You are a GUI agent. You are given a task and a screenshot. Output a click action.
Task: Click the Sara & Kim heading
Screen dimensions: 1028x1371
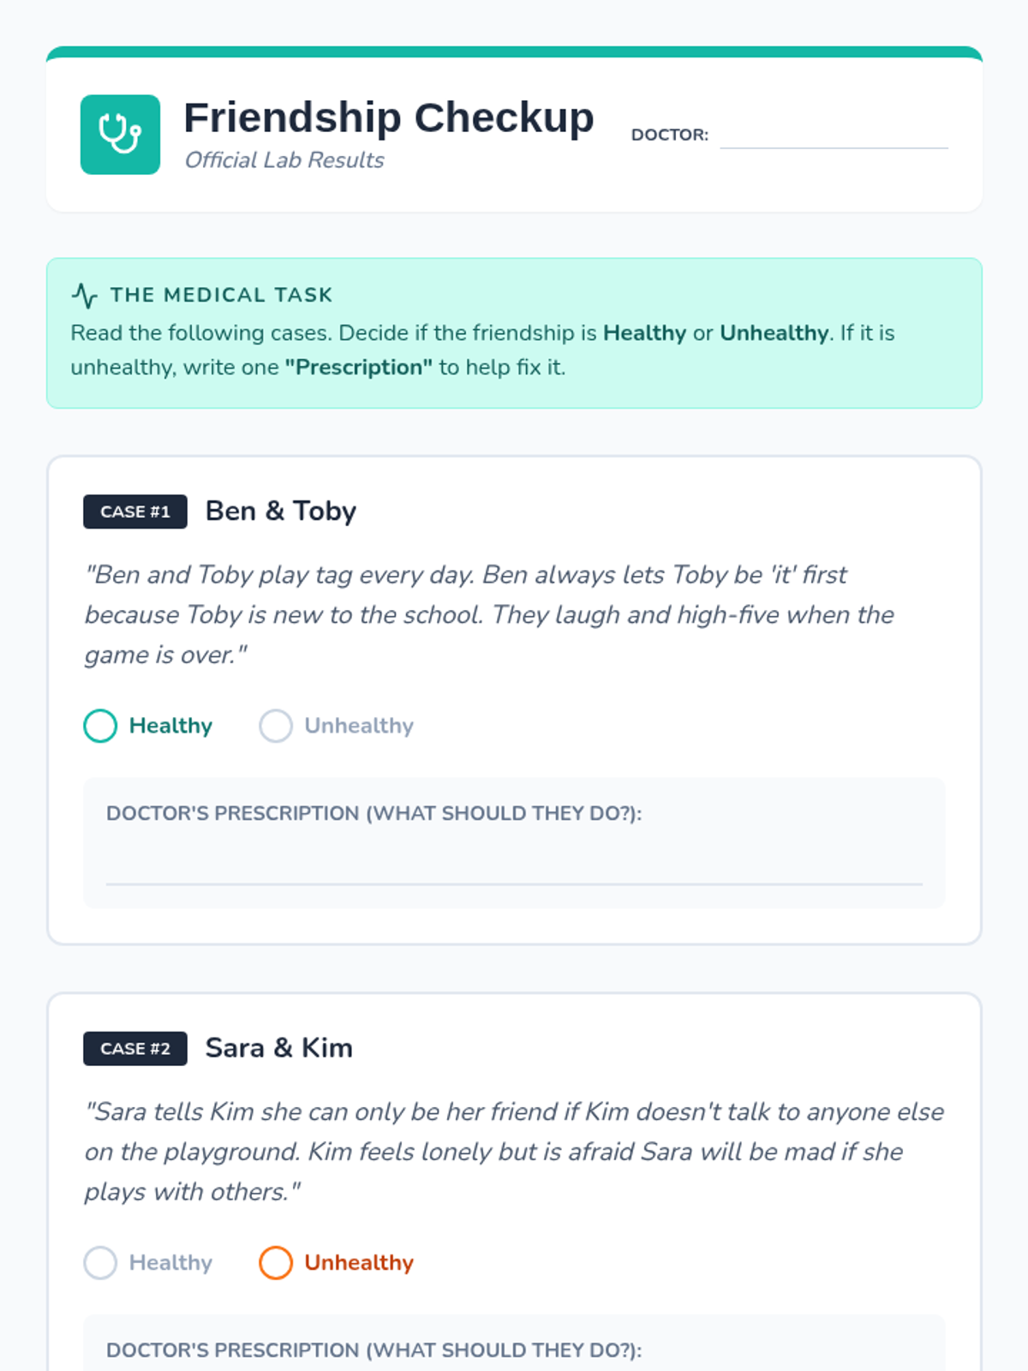coord(279,1047)
